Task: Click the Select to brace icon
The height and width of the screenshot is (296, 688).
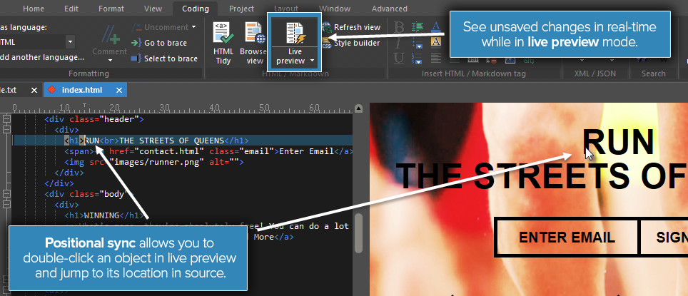Action: tap(136, 58)
